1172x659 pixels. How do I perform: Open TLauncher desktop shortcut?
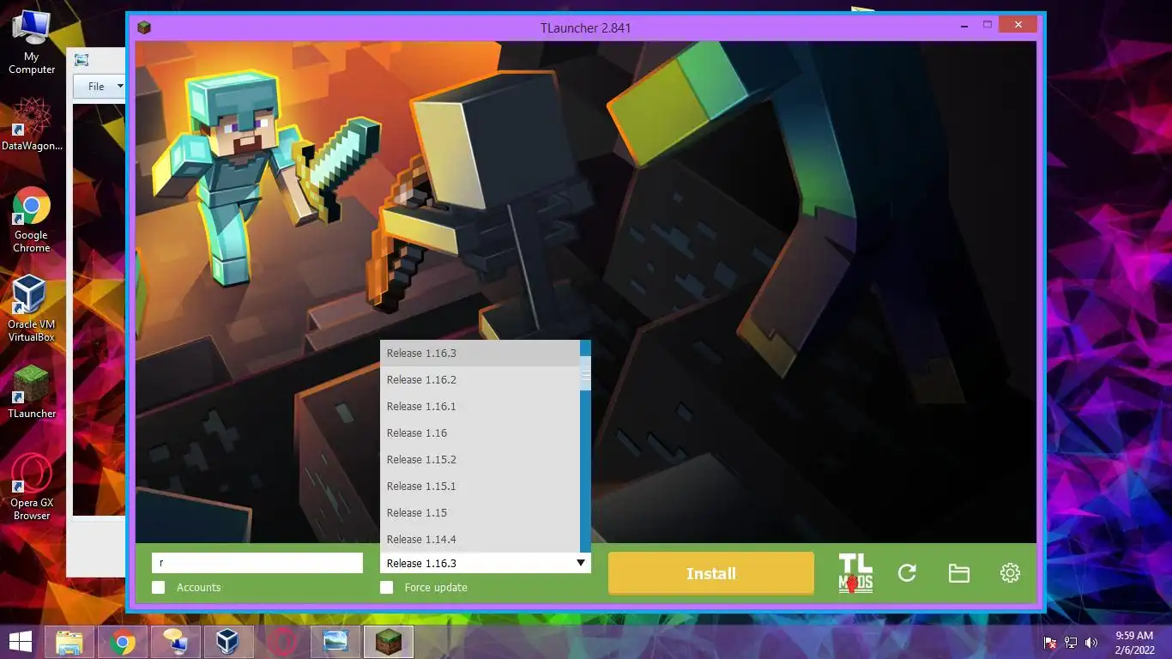[32, 392]
